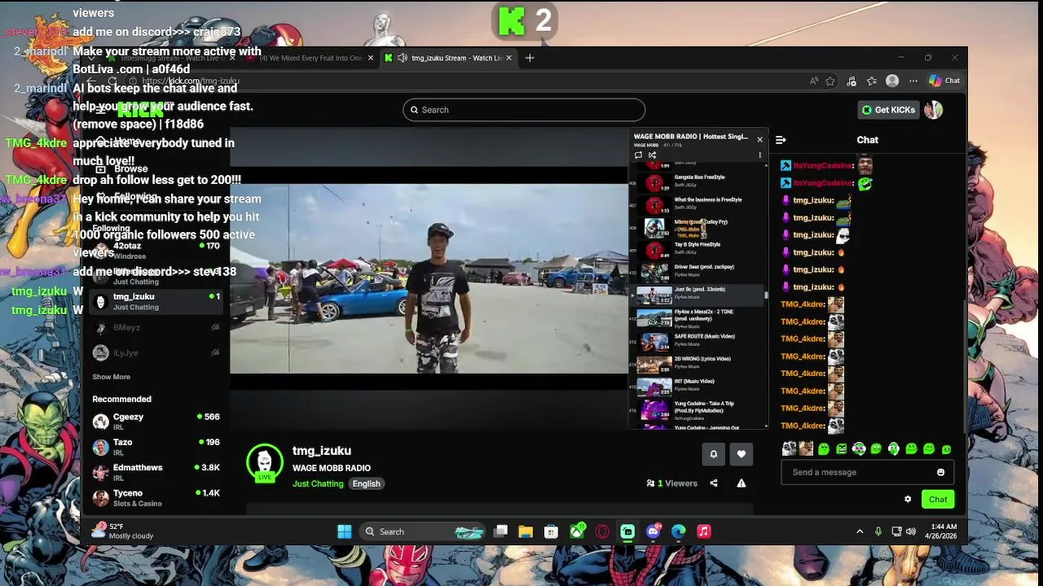Click the heart follow button
This screenshot has height=586, width=1043.
(x=741, y=454)
